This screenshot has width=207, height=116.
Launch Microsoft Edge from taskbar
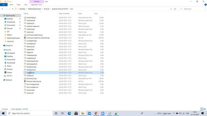tap(69, 113)
